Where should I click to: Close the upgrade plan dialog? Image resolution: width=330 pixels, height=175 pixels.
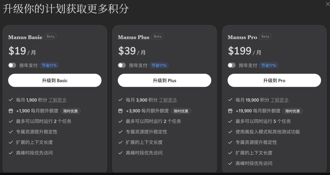(x=328, y=4)
